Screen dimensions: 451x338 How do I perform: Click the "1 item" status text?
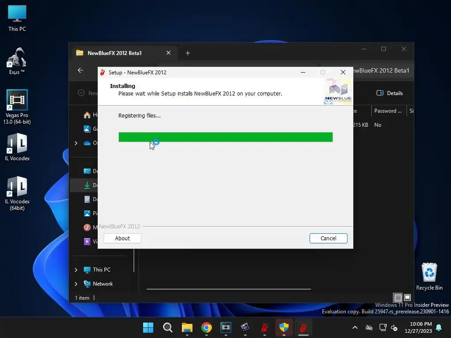[82, 298]
